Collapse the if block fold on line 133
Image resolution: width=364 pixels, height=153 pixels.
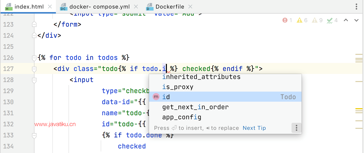(34, 135)
